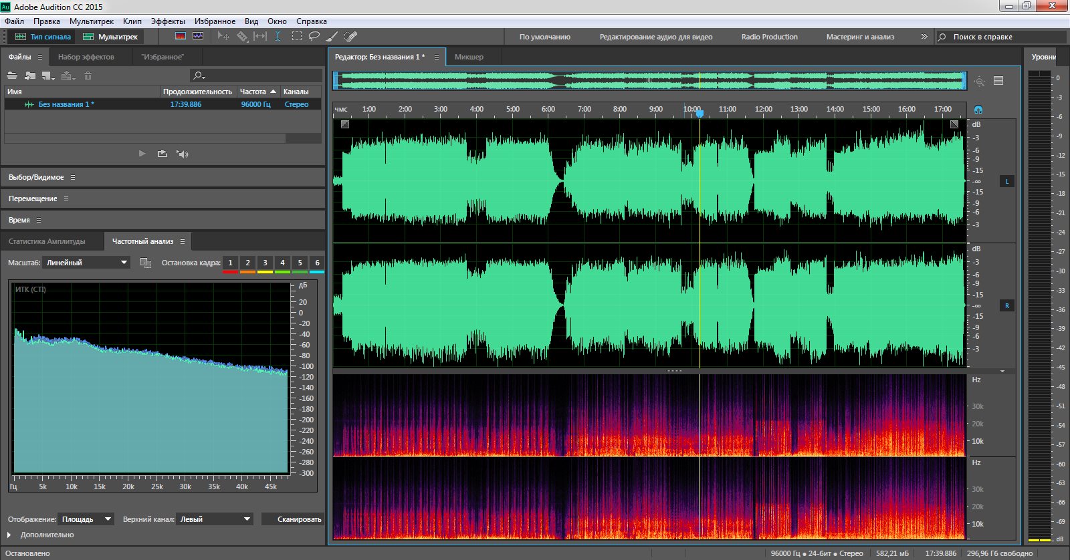Open the Масштаб dropdown set to Линейный
This screenshot has height=560, width=1070.
click(x=86, y=263)
